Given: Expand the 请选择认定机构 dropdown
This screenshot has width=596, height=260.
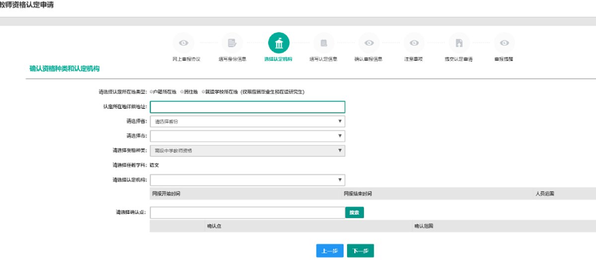Looking at the screenshot, I should point(247,179).
